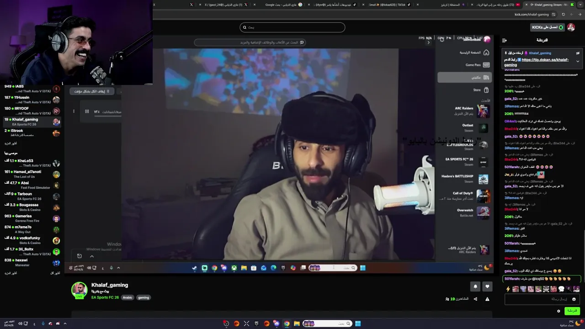Expand more followed channels under i5trook
The image size is (585, 329).
11,143
